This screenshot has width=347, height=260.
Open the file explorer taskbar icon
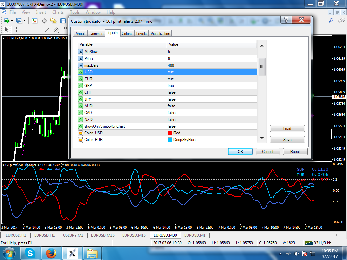click(92, 253)
